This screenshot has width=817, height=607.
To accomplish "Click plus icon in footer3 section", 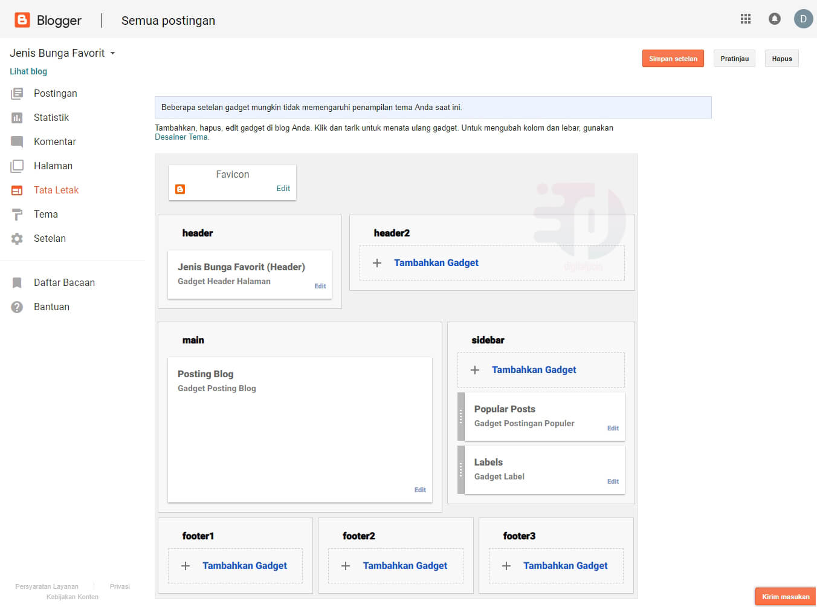I will 506,566.
